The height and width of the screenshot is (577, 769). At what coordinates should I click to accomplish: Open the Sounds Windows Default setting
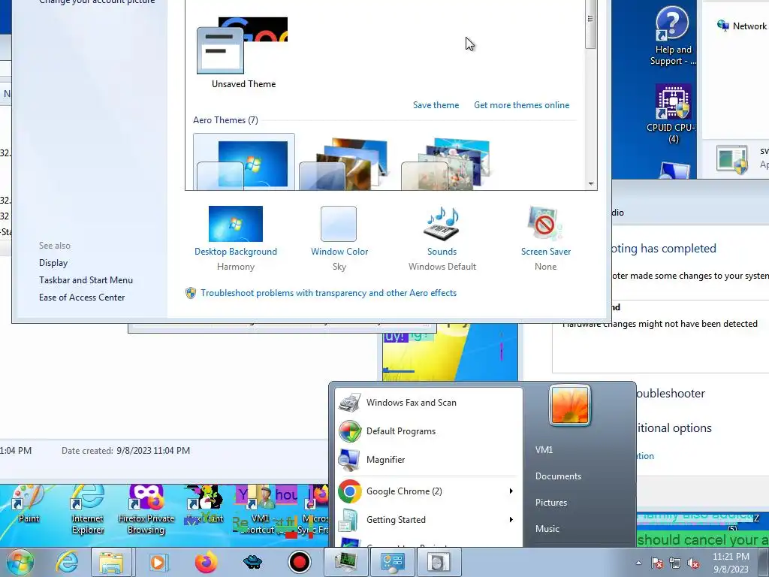[x=442, y=238]
